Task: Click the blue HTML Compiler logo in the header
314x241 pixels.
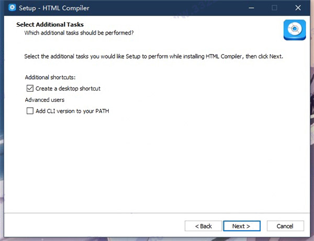Action: [294, 30]
